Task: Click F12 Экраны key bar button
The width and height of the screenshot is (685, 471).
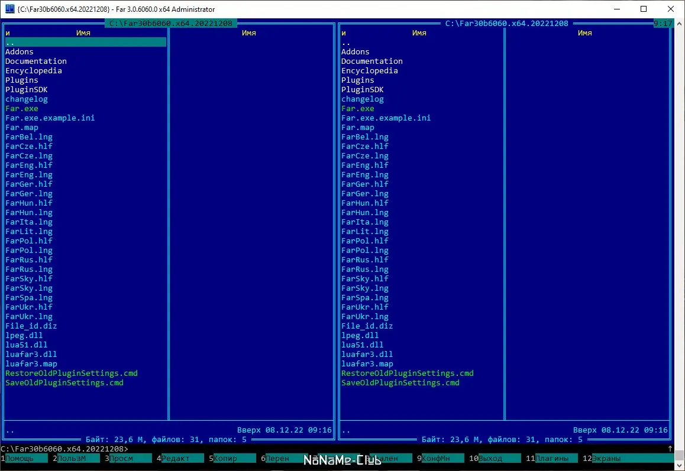Action: tap(628, 459)
